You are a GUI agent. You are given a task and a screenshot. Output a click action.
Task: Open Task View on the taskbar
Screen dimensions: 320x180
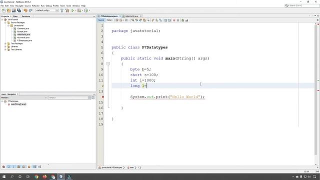(x=28, y=176)
